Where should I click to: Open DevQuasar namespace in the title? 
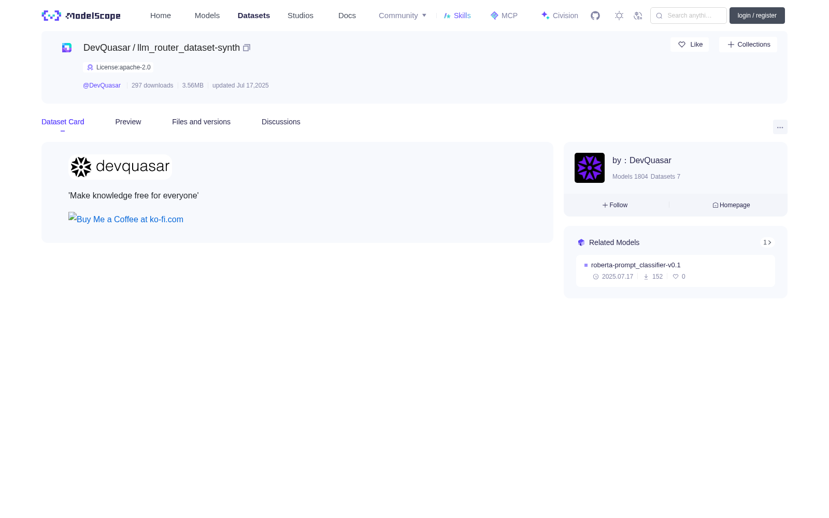(107, 48)
